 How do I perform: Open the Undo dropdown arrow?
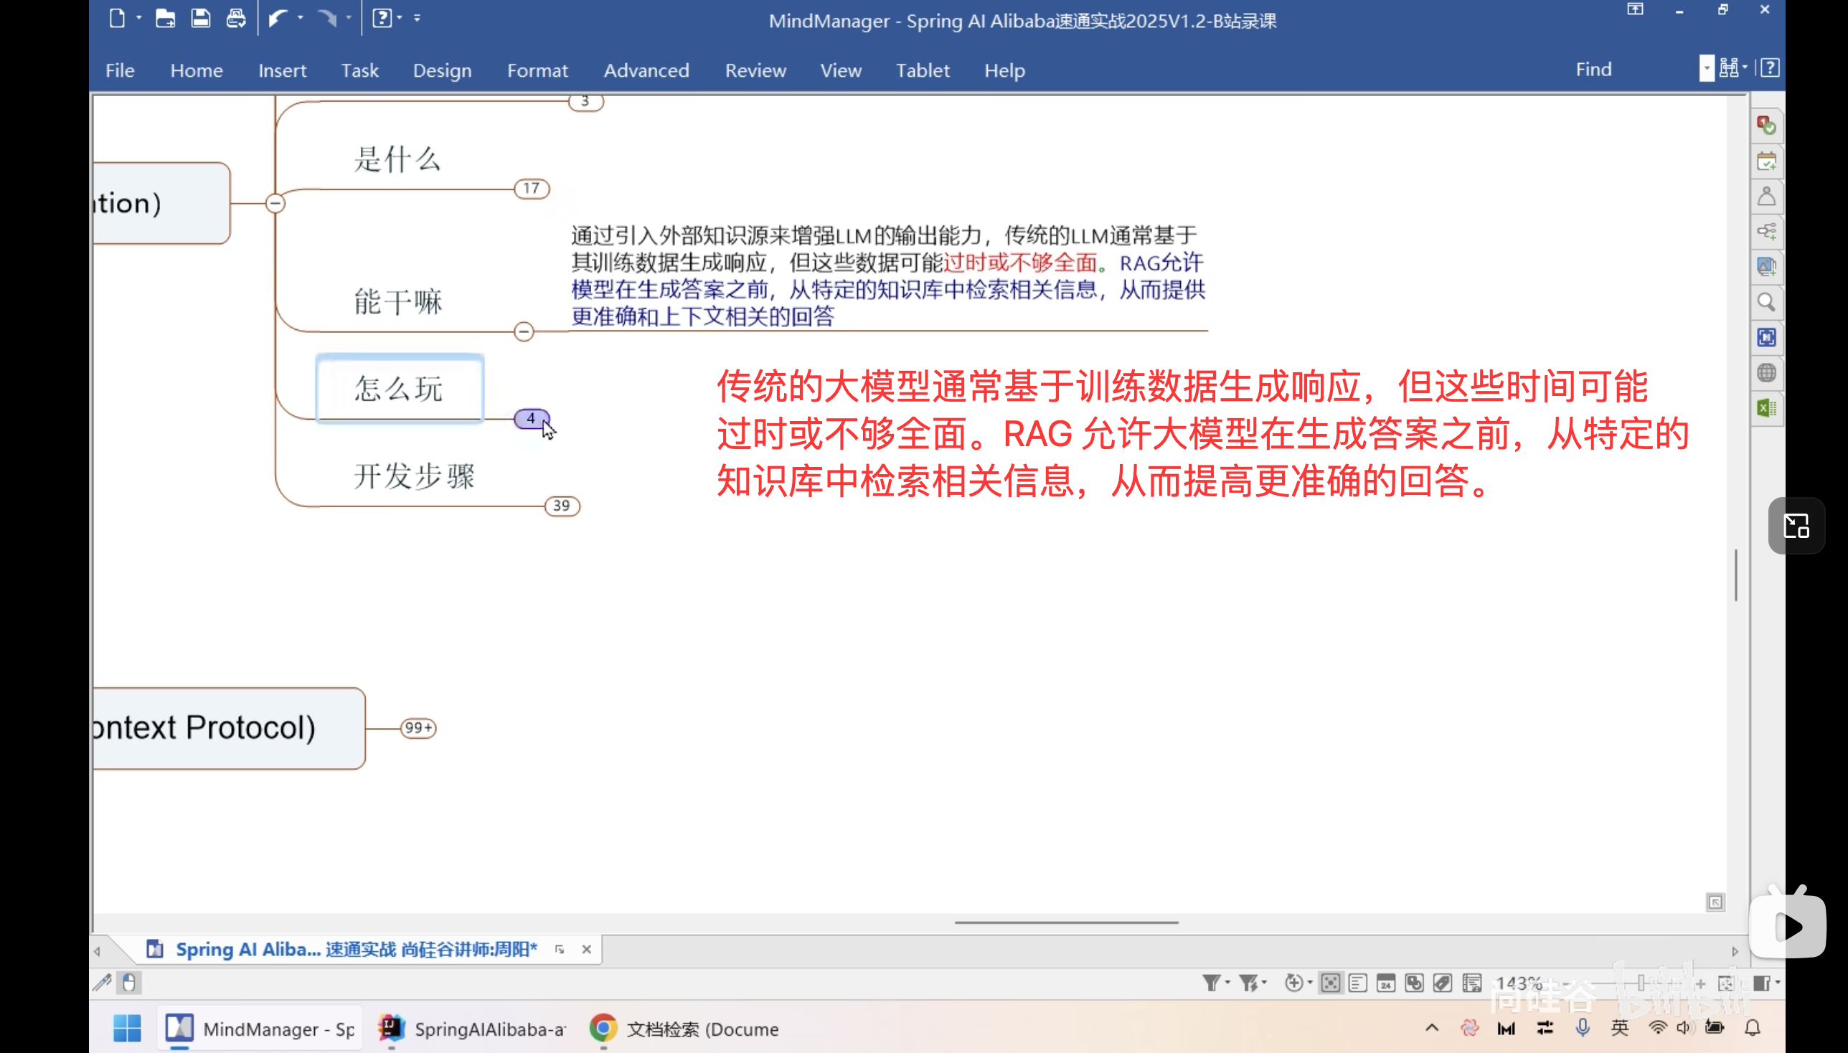(x=301, y=17)
